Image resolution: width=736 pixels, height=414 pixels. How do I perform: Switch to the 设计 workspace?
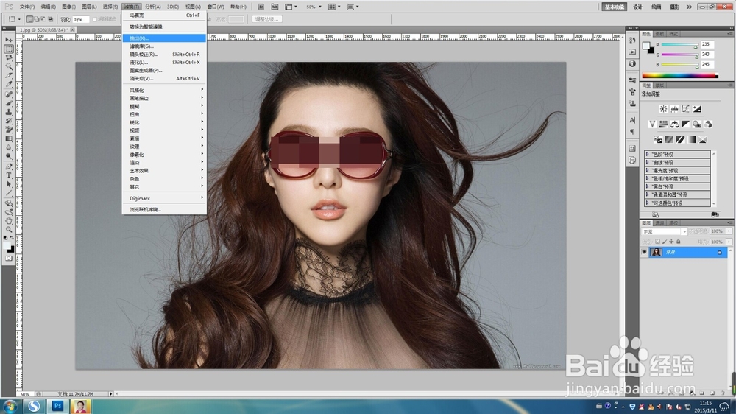coord(637,7)
